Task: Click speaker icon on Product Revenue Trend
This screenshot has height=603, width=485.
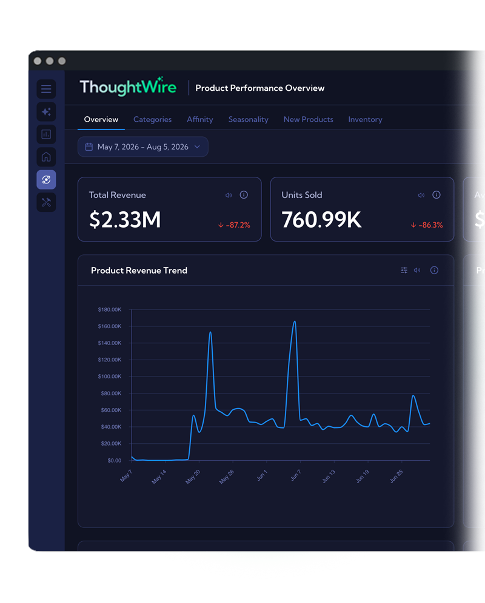Action: pyautogui.click(x=417, y=271)
